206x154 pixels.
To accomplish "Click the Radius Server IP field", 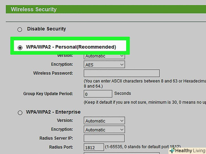I will [x=104, y=138].
